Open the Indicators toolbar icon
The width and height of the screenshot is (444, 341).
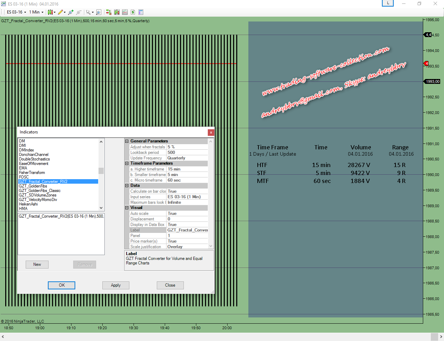[x=125, y=12]
